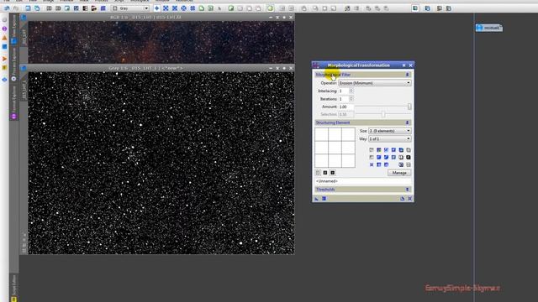This screenshot has width=538, height=302.
Task: Click the <Unnamed> structure name field
Action: tap(362, 181)
